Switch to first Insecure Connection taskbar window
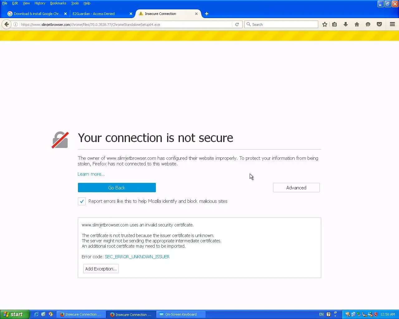 [x=81, y=314]
